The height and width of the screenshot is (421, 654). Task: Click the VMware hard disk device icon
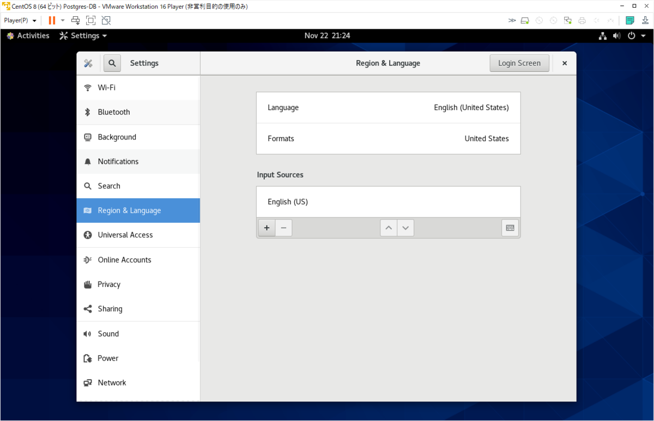[525, 21]
